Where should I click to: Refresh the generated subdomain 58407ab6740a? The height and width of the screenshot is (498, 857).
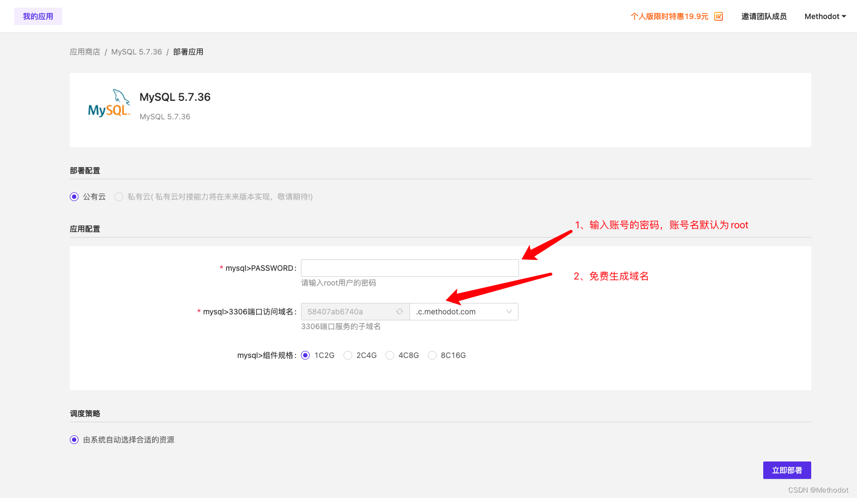coord(400,312)
